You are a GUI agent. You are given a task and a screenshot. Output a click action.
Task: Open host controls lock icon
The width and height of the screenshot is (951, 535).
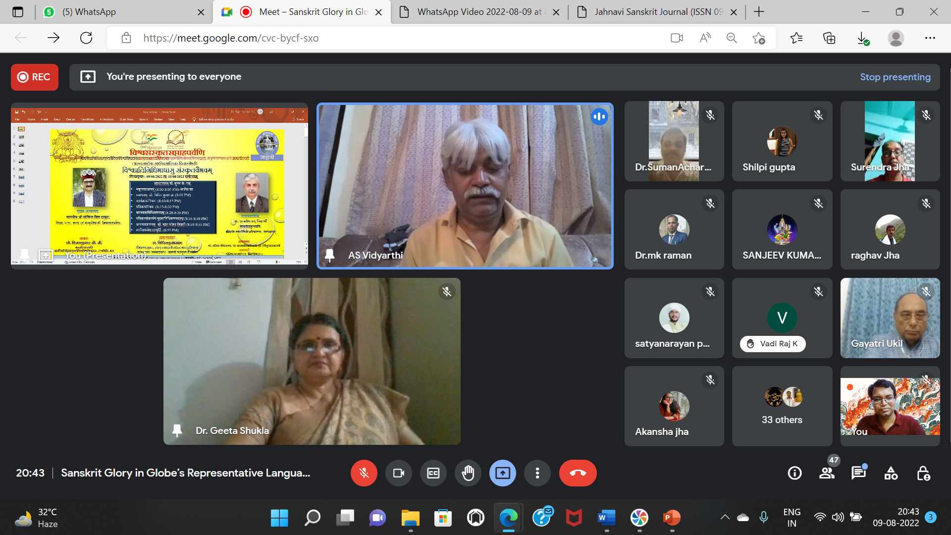923,473
